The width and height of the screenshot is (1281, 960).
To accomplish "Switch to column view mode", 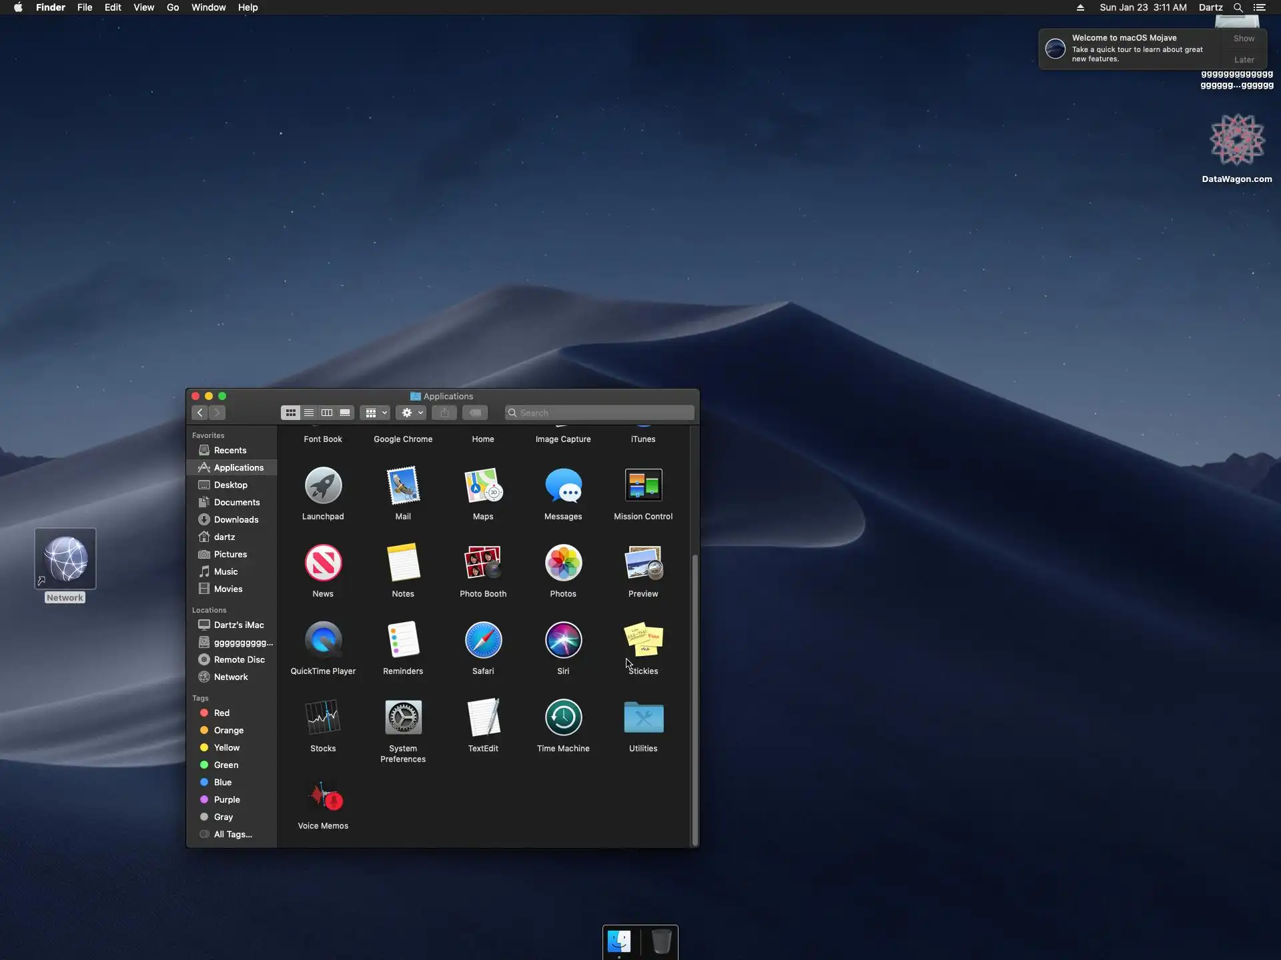I will (x=327, y=413).
